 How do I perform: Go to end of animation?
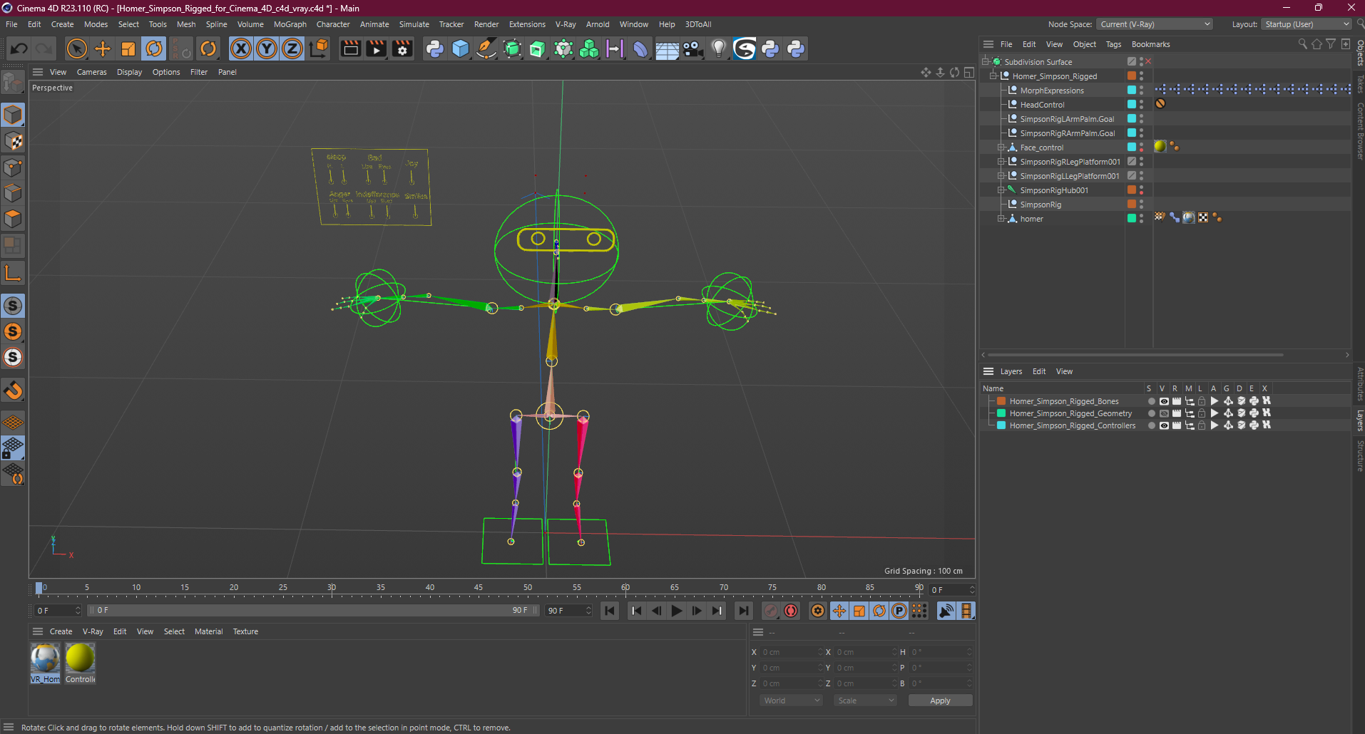point(744,611)
